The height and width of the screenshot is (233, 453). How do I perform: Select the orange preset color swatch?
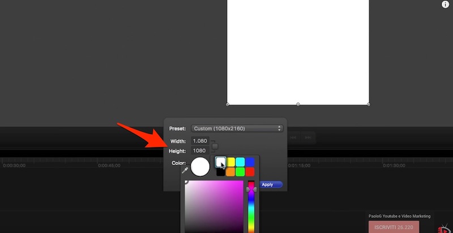(x=230, y=172)
